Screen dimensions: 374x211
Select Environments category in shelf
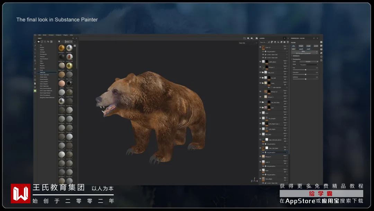pos(44,79)
